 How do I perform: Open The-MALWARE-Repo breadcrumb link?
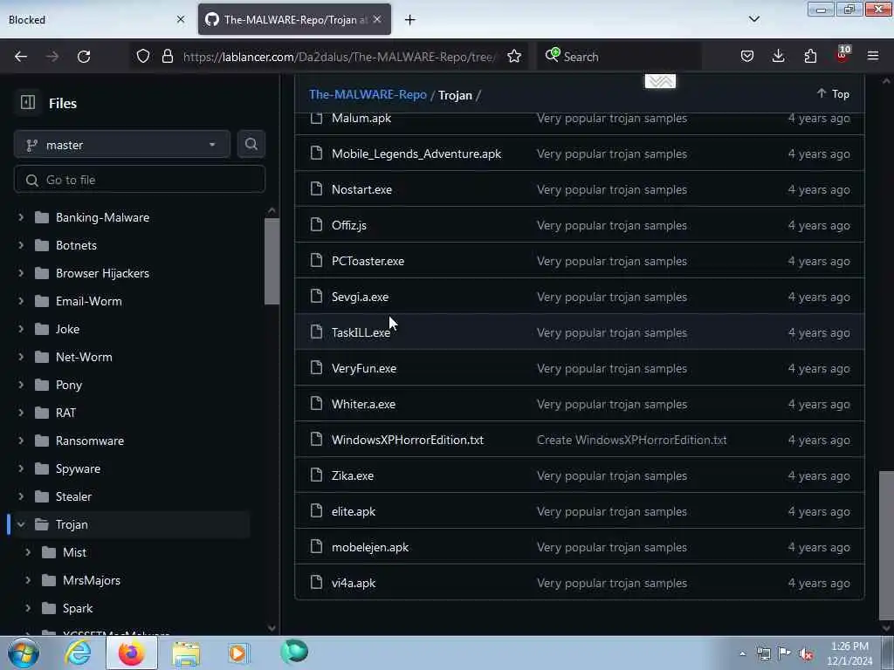368,94
